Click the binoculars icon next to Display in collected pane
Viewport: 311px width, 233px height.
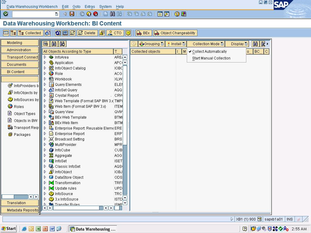[255, 44]
